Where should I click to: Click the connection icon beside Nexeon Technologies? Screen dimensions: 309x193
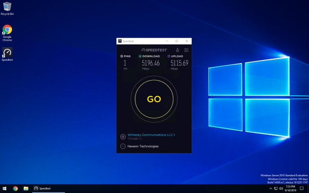[123, 146]
